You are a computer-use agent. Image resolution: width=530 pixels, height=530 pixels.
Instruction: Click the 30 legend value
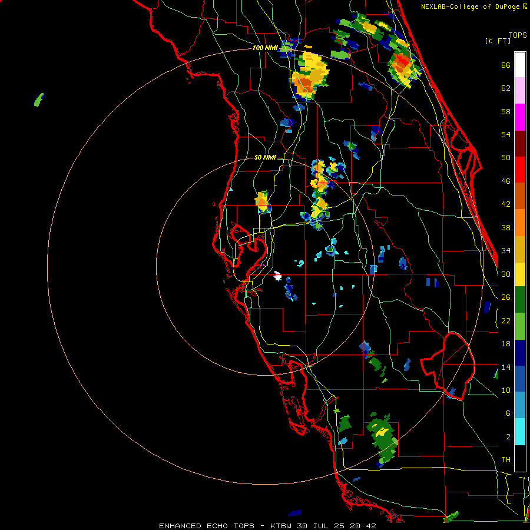[x=506, y=274]
